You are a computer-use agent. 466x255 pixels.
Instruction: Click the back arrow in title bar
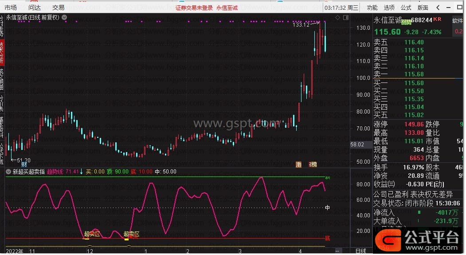pos(438,8)
